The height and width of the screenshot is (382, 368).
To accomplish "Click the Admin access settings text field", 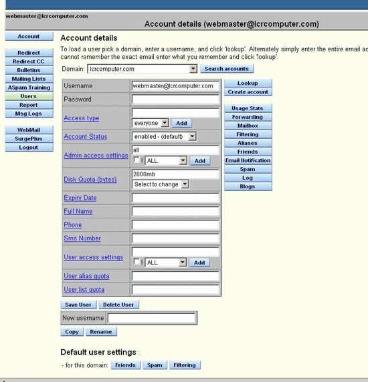I will point(175,150).
